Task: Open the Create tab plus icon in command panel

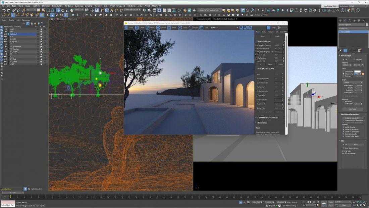Action: [340, 20]
